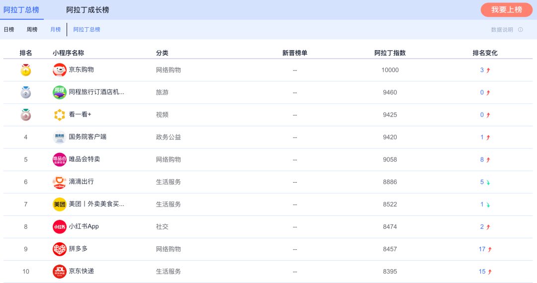This screenshot has width=537, height=283.
Task: Click the 唯品会特卖 pink logo icon
Action: click(x=60, y=159)
